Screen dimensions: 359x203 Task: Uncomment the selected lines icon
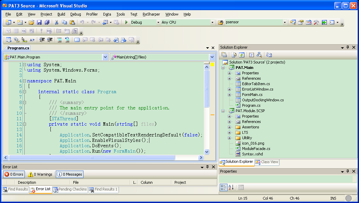coord(67,40)
